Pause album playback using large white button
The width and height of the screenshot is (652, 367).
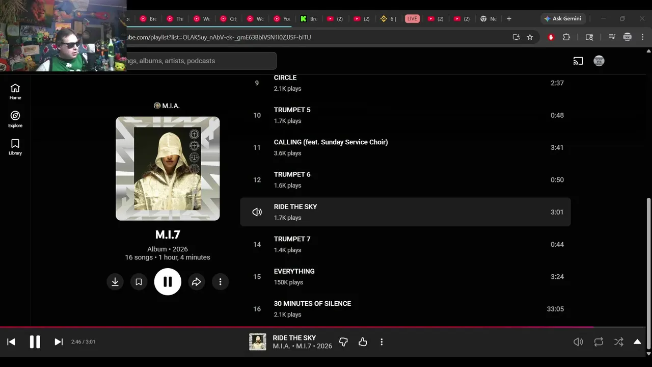[x=168, y=282]
